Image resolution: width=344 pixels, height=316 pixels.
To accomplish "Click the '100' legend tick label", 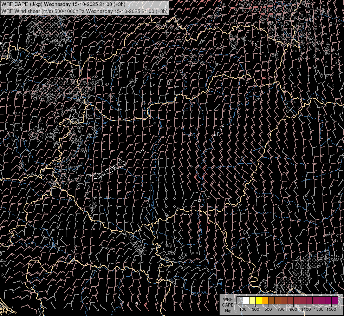I will 243,309.
